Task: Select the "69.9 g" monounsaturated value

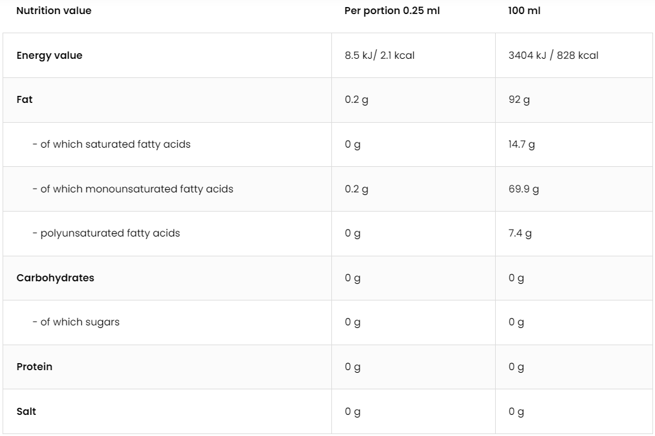Action: click(x=523, y=189)
